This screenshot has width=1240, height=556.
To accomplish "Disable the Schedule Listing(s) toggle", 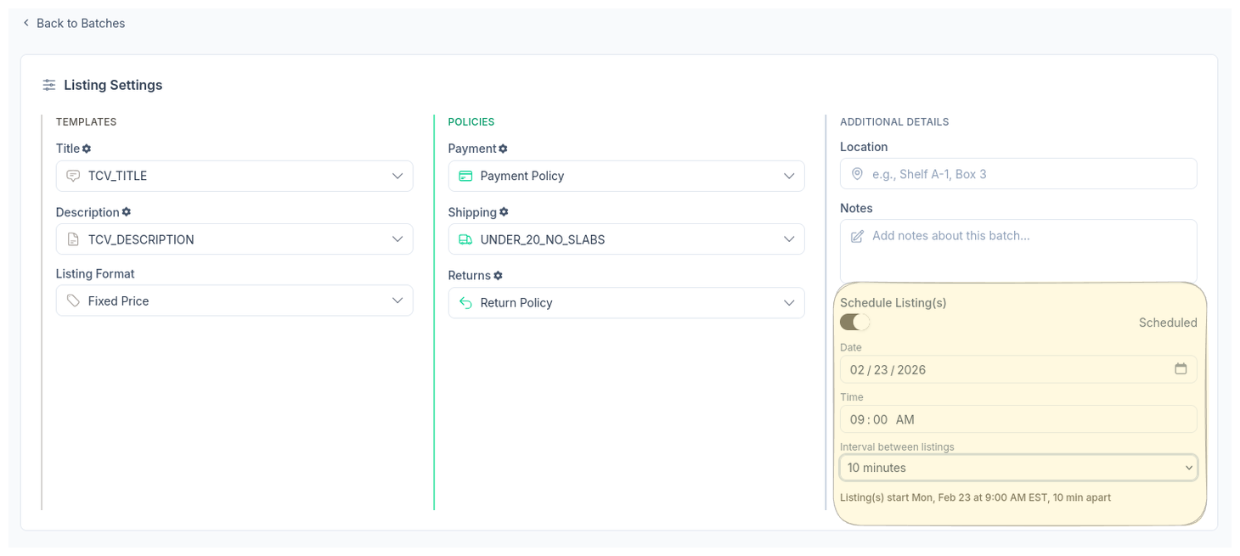I will pos(854,322).
